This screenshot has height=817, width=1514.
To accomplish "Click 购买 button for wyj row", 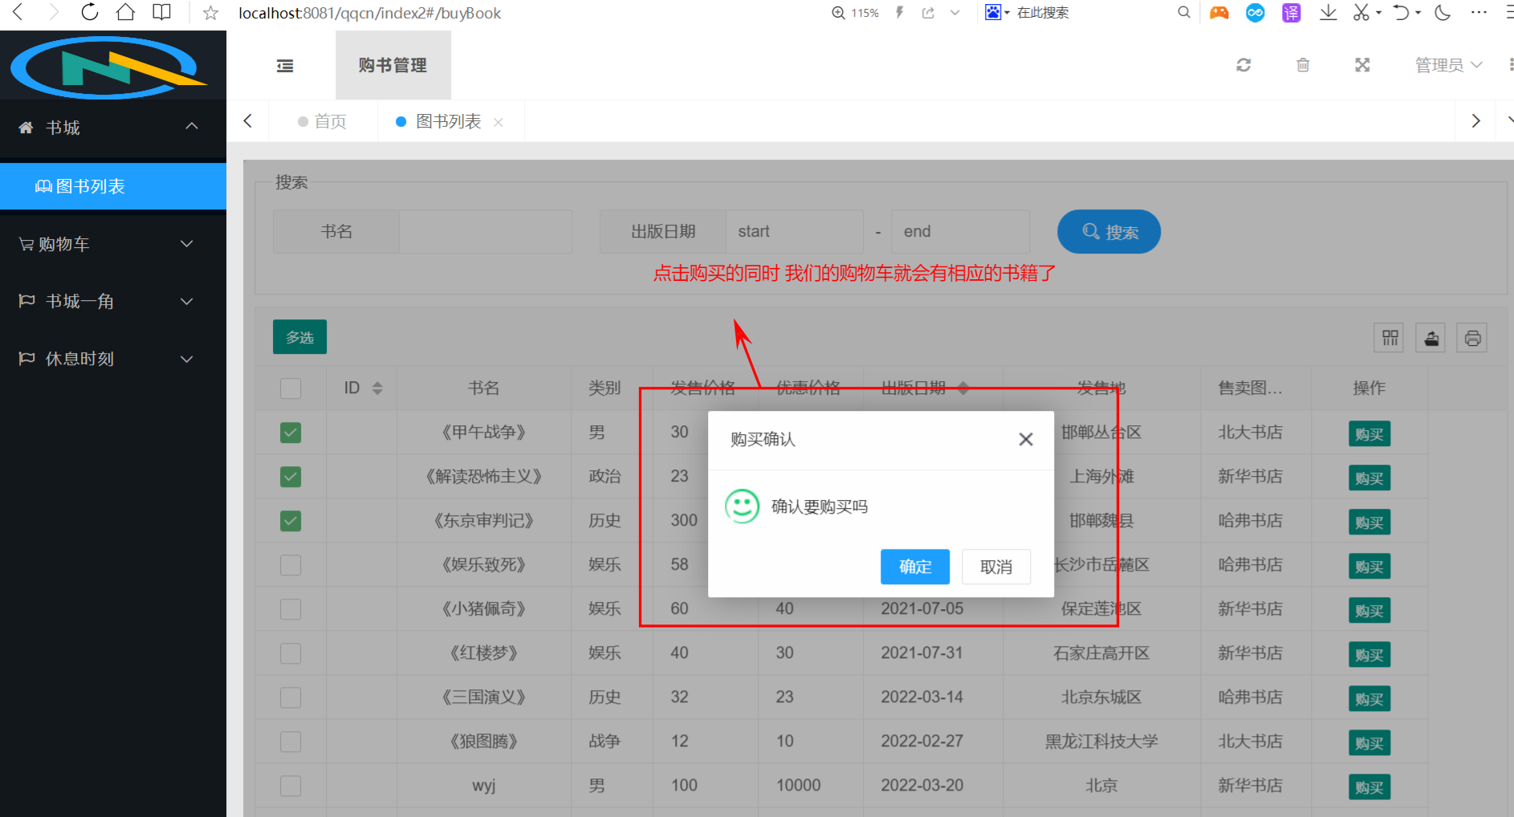I will [x=1369, y=787].
